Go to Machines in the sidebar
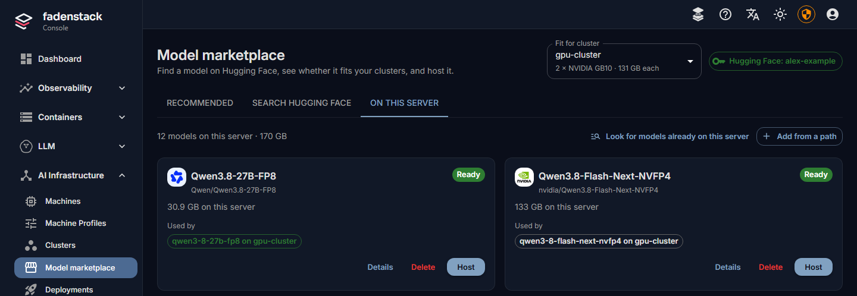The image size is (857, 296). 76,201
